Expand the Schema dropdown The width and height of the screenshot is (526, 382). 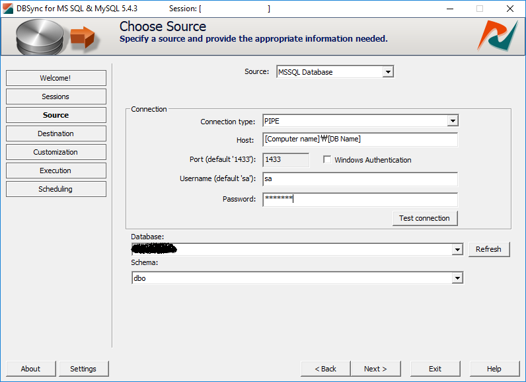pyautogui.click(x=457, y=279)
